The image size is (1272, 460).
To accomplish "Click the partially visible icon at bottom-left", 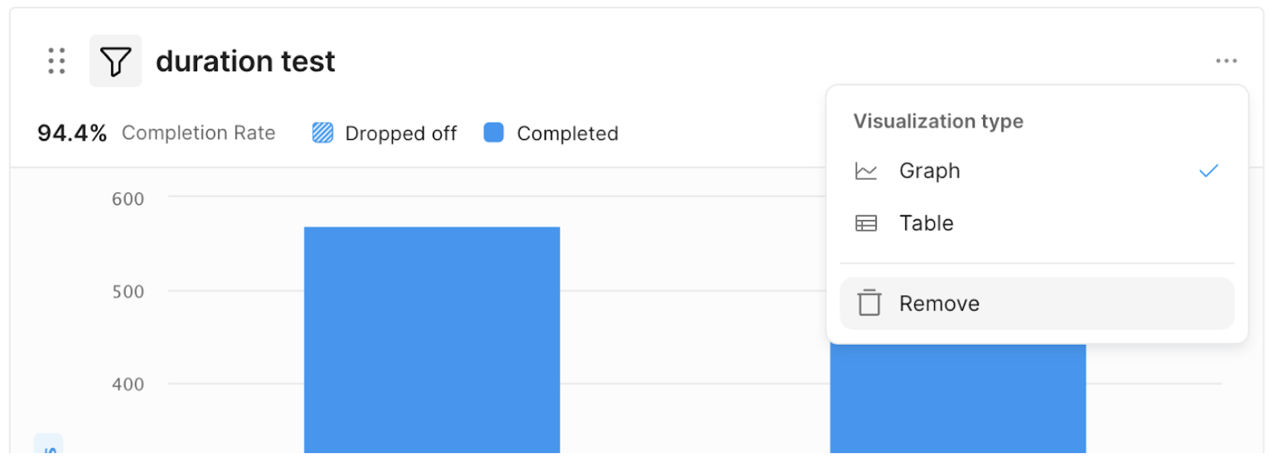I will (48, 448).
